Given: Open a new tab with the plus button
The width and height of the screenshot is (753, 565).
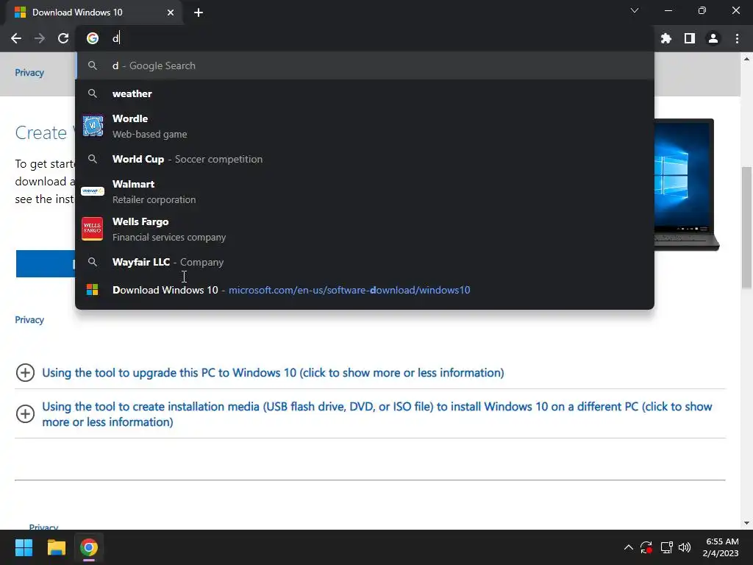Looking at the screenshot, I should tap(199, 13).
